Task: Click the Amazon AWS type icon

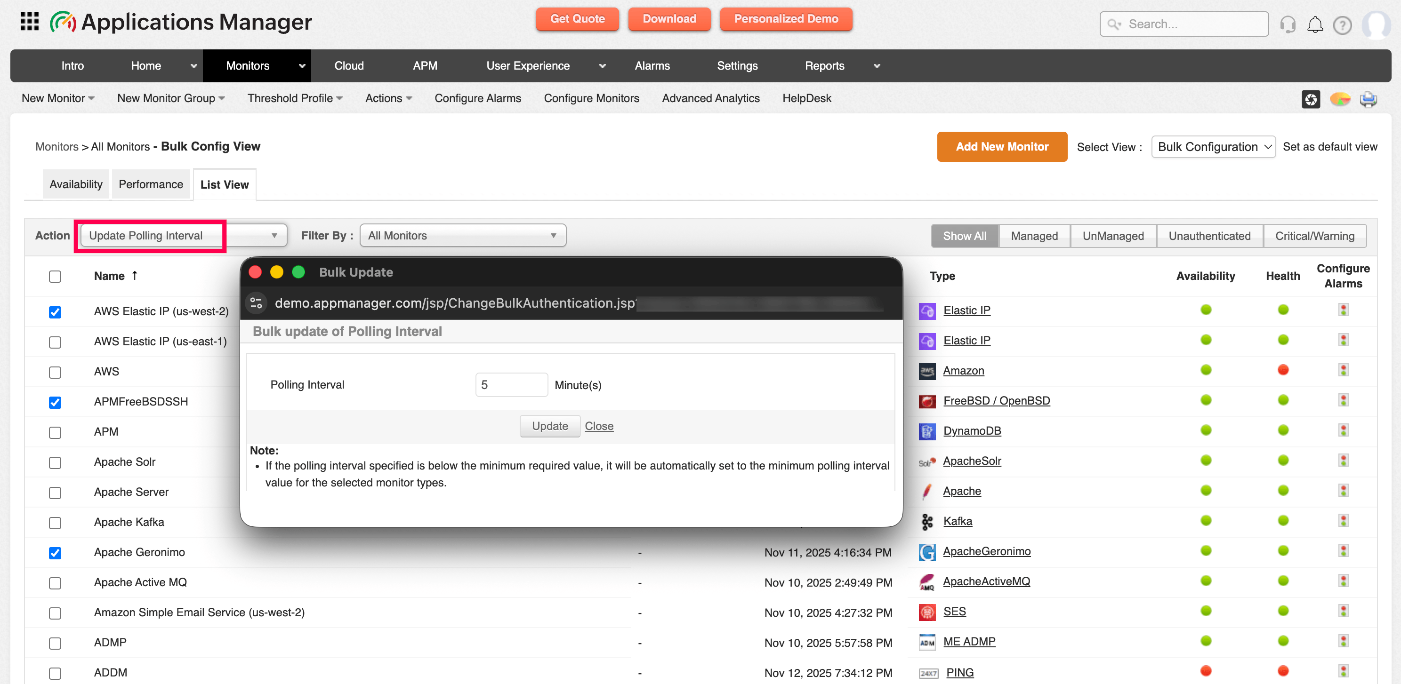Action: click(x=927, y=371)
